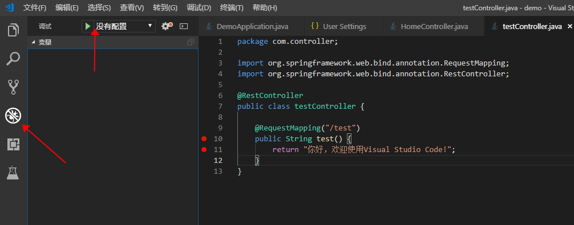The height and width of the screenshot is (225, 574).
Task: Click the closing brace on line 13
Action: [240, 171]
